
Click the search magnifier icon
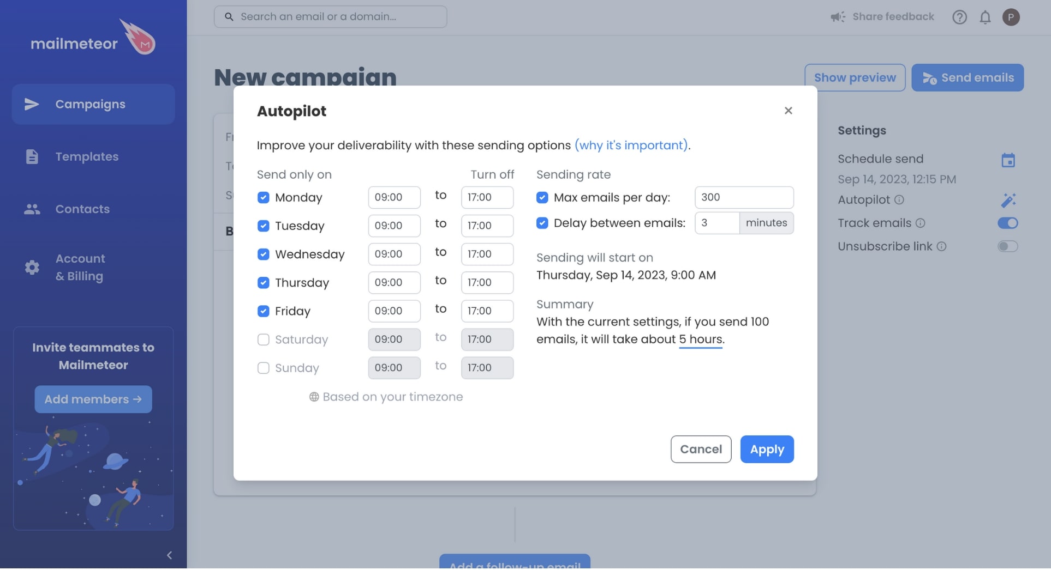229,17
